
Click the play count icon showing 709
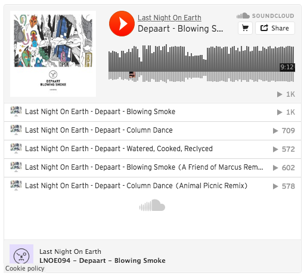275,131
